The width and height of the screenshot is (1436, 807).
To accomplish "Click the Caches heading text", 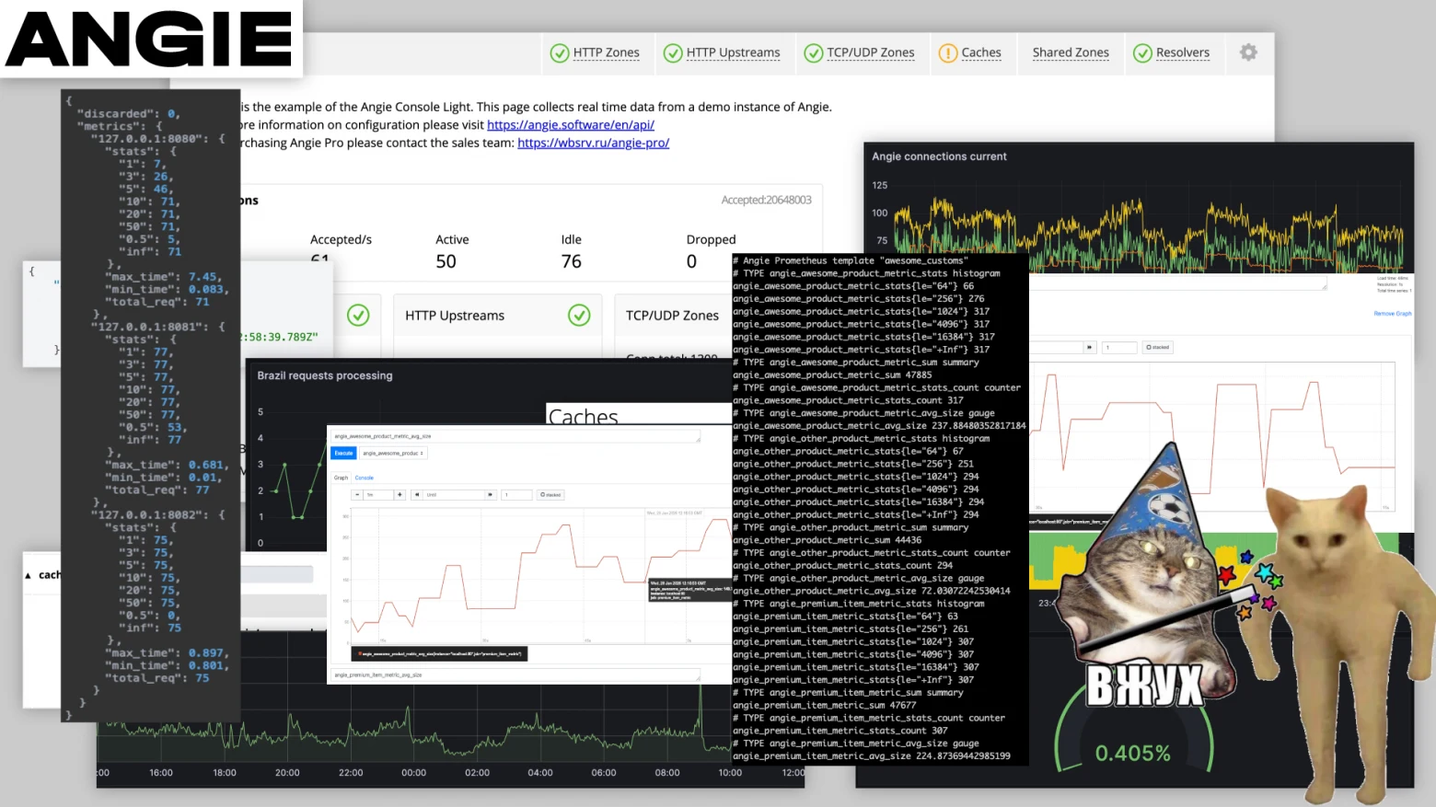I will tap(583, 415).
